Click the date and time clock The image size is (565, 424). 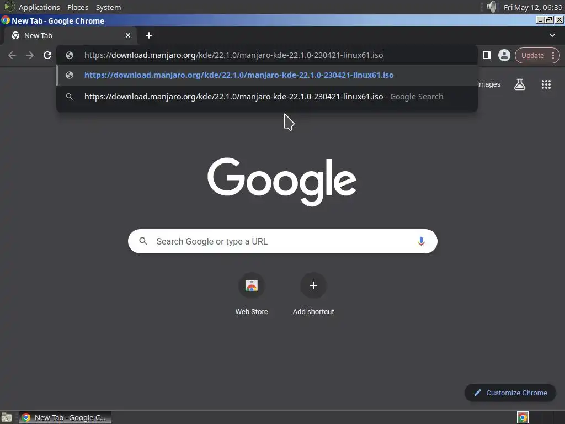coord(533,7)
